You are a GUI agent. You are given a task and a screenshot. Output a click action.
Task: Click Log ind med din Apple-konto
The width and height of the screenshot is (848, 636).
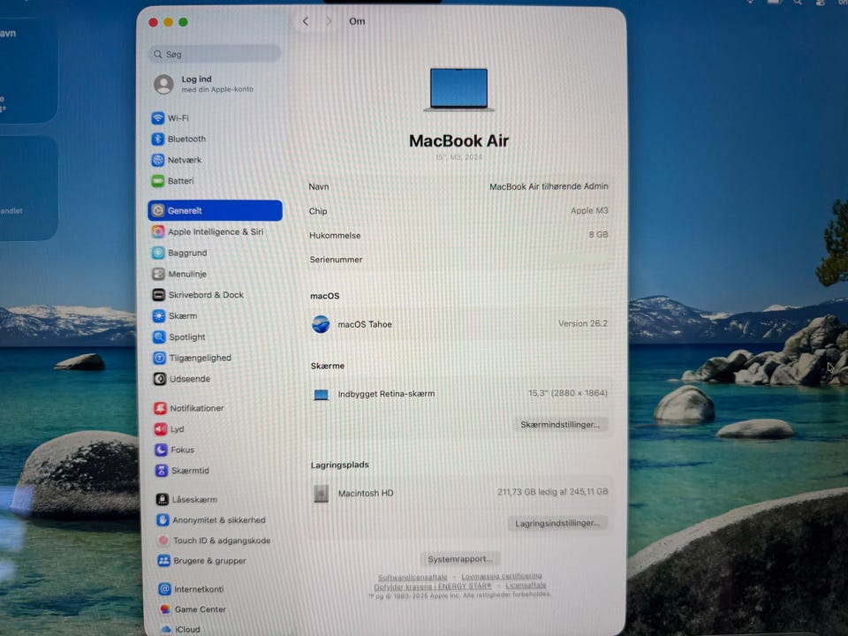[x=204, y=84]
